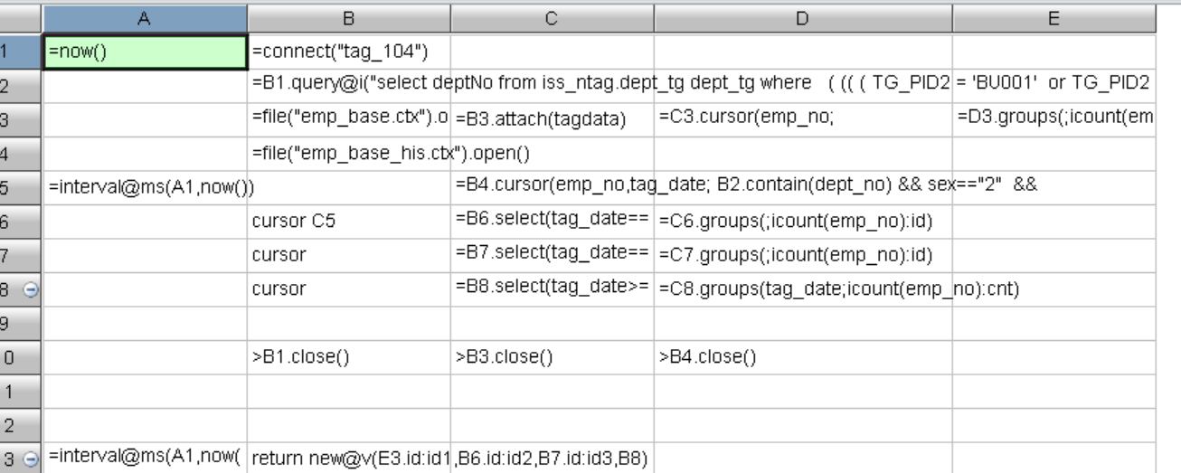This screenshot has width=1181, height=473.
Task: Select the =connect("tag_104") cell
Action: (x=348, y=52)
